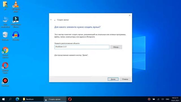Screen dimensions: 181x102
Task: Click the battery tray icon
Action: point(154,99)
